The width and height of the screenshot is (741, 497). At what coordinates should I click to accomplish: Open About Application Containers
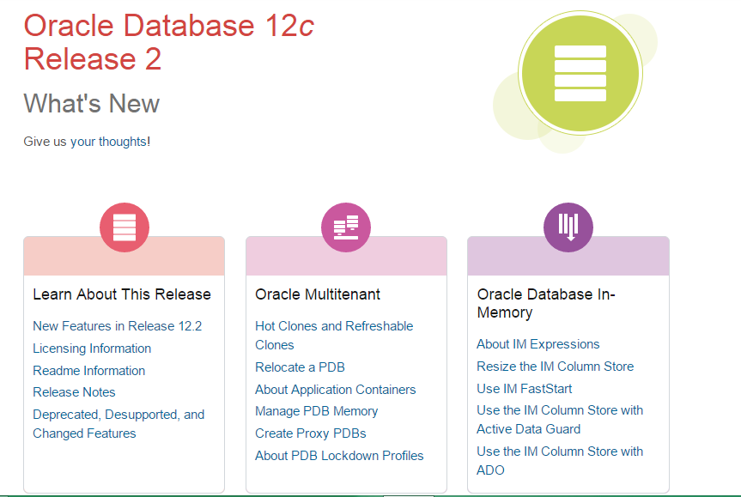point(335,390)
